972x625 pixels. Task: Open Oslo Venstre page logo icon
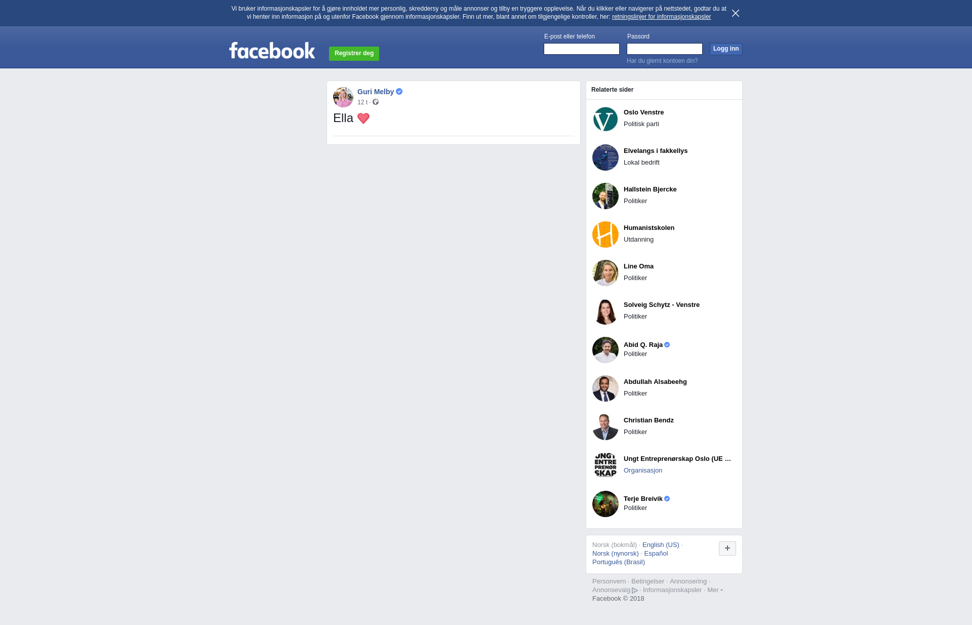(605, 119)
